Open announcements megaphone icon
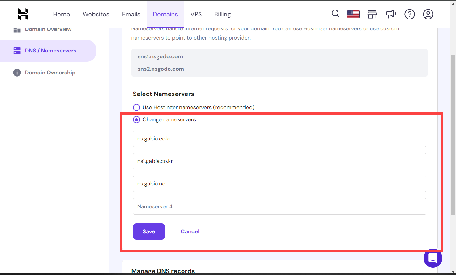Image resolution: width=456 pixels, height=275 pixels. [391, 14]
